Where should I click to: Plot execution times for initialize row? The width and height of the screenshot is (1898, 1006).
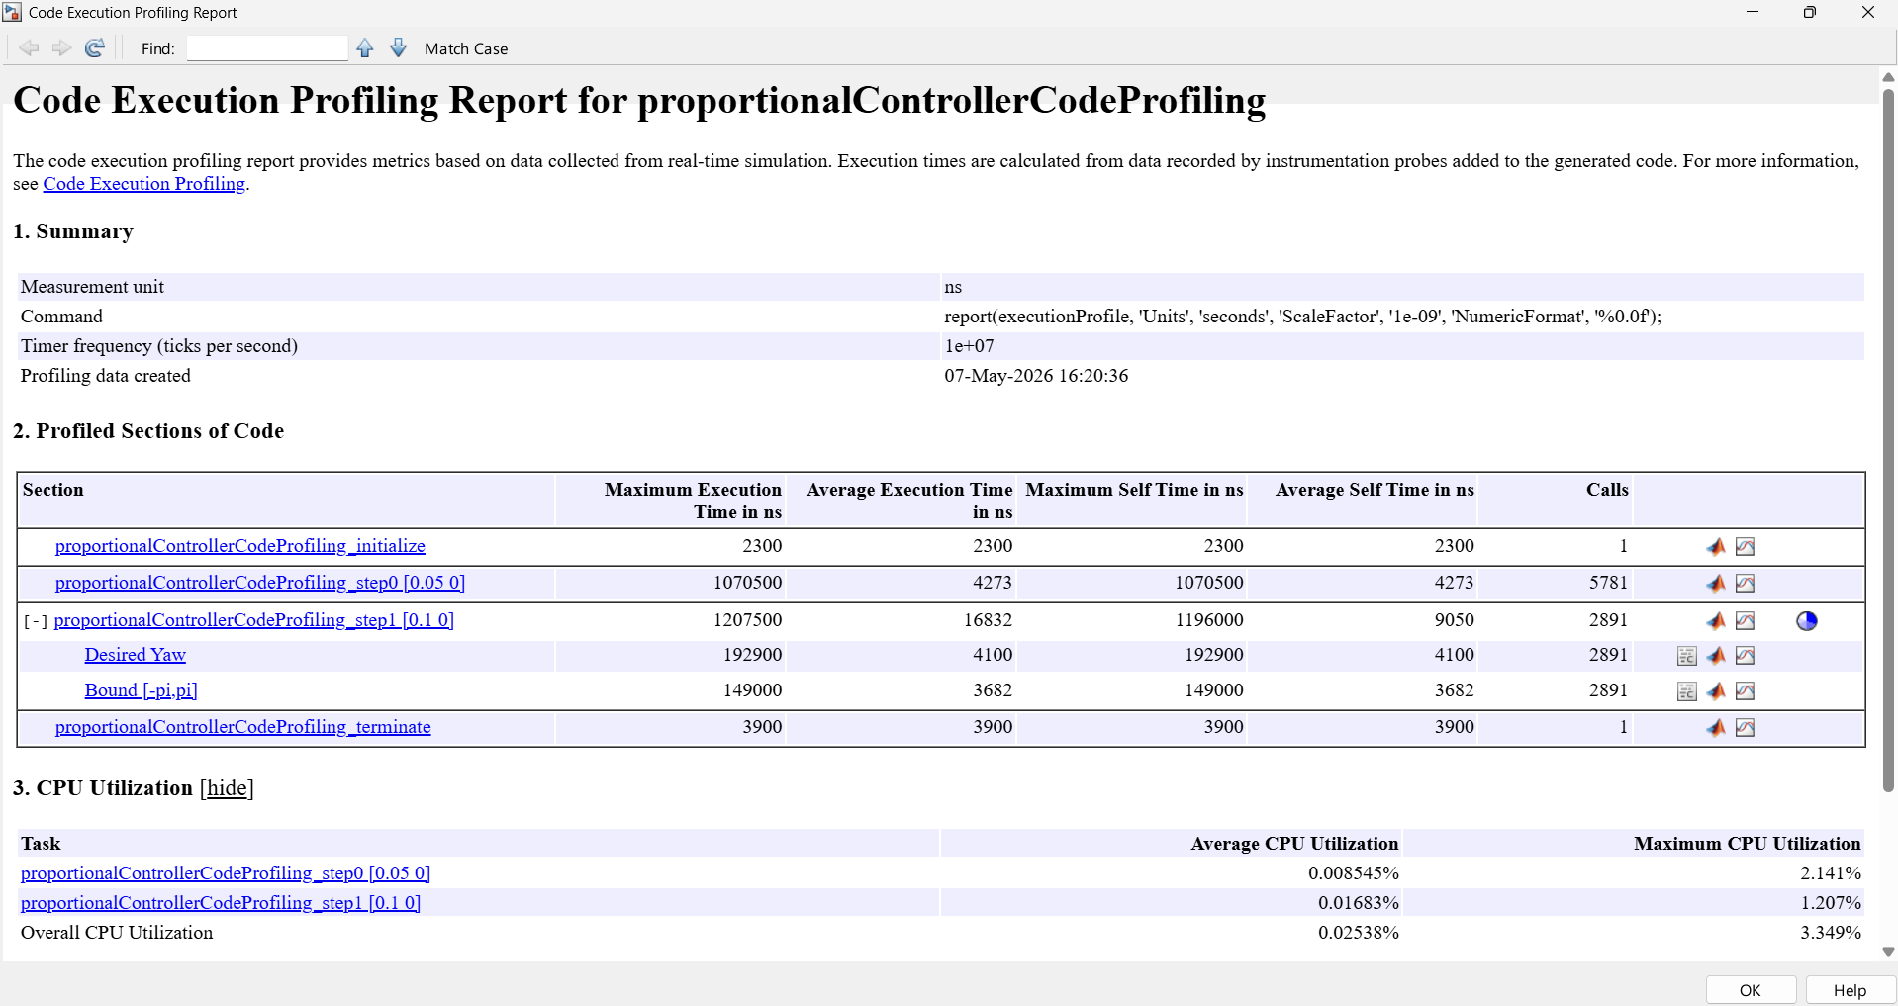1746,546
